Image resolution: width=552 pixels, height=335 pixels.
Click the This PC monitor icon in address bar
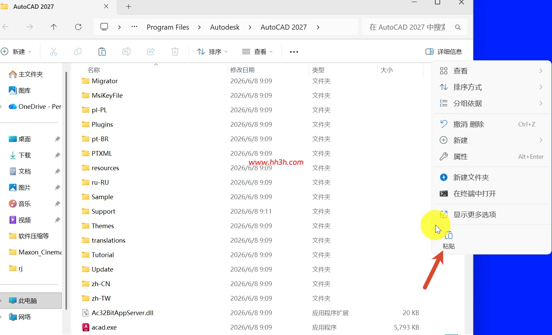104,27
